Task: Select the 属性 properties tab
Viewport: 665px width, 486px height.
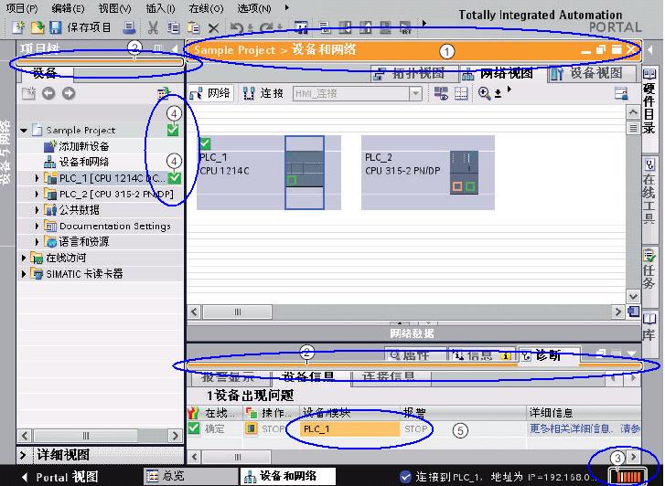Action: tap(415, 355)
